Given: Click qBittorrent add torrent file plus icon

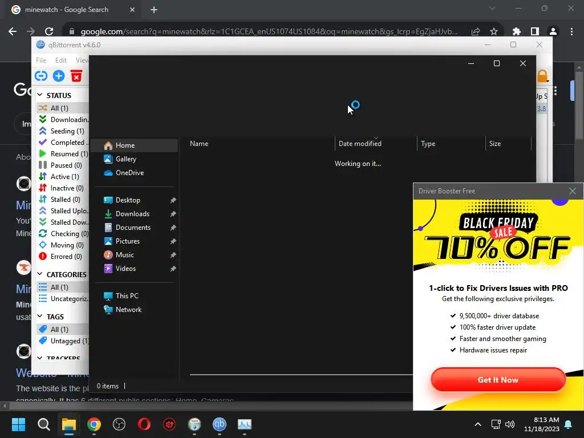Looking at the screenshot, I should pyautogui.click(x=59, y=76).
